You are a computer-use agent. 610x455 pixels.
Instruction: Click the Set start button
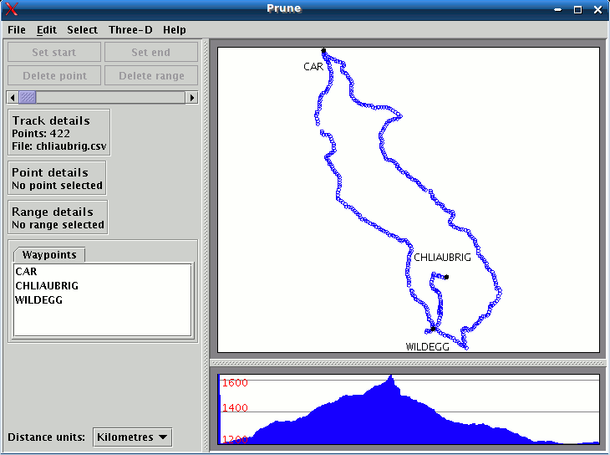(54, 52)
